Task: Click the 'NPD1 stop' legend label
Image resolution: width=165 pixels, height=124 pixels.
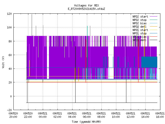Action: [x=139, y=33]
